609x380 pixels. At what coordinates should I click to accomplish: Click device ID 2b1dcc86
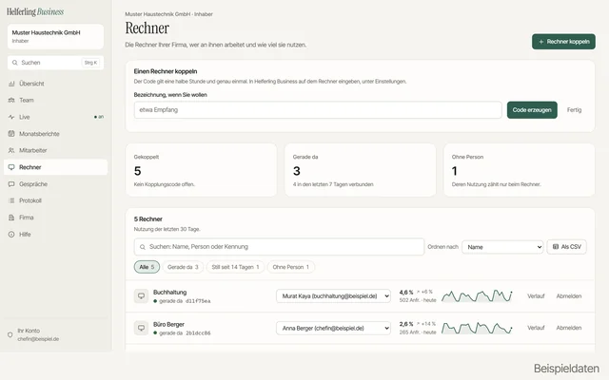point(198,333)
